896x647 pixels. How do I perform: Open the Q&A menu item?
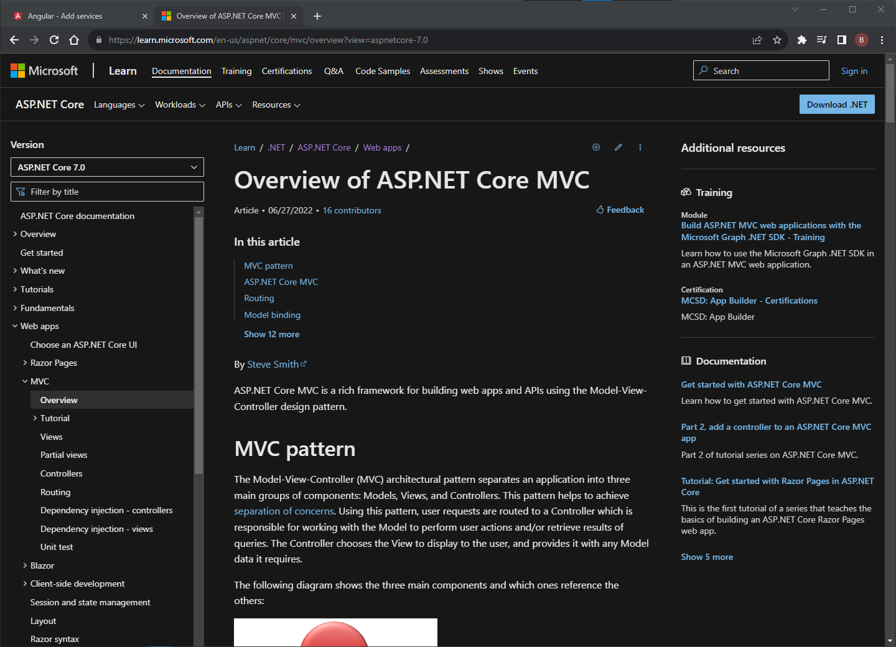pyautogui.click(x=334, y=71)
